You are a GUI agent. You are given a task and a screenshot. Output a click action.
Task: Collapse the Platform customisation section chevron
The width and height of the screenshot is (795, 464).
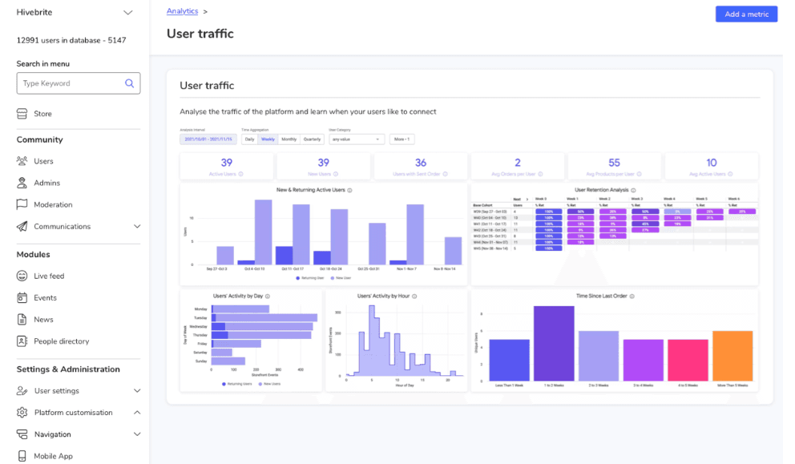coord(137,413)
